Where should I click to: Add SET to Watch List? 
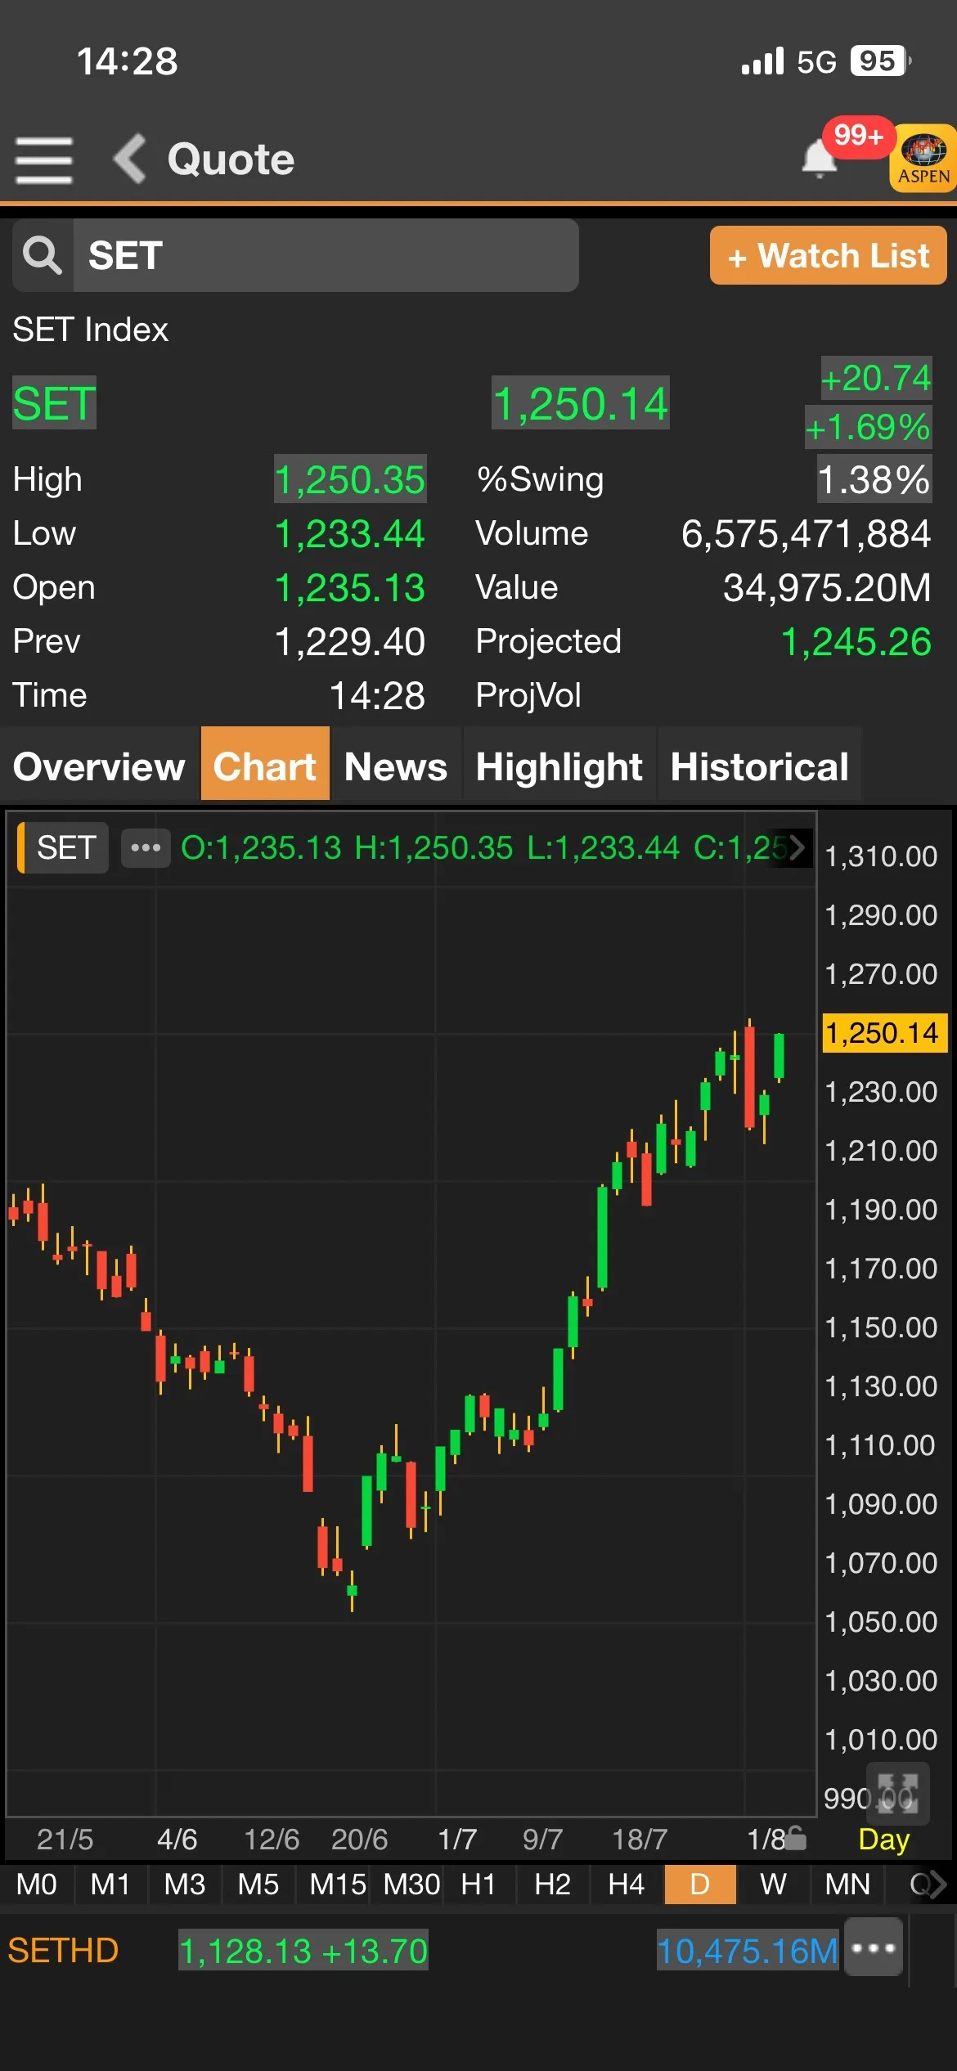point(828,256)
